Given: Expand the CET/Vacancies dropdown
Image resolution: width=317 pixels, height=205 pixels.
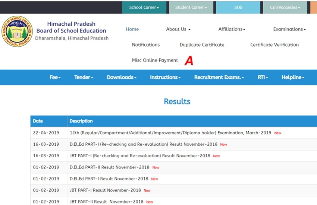Looking at the screenshot, I should point(285,7).
